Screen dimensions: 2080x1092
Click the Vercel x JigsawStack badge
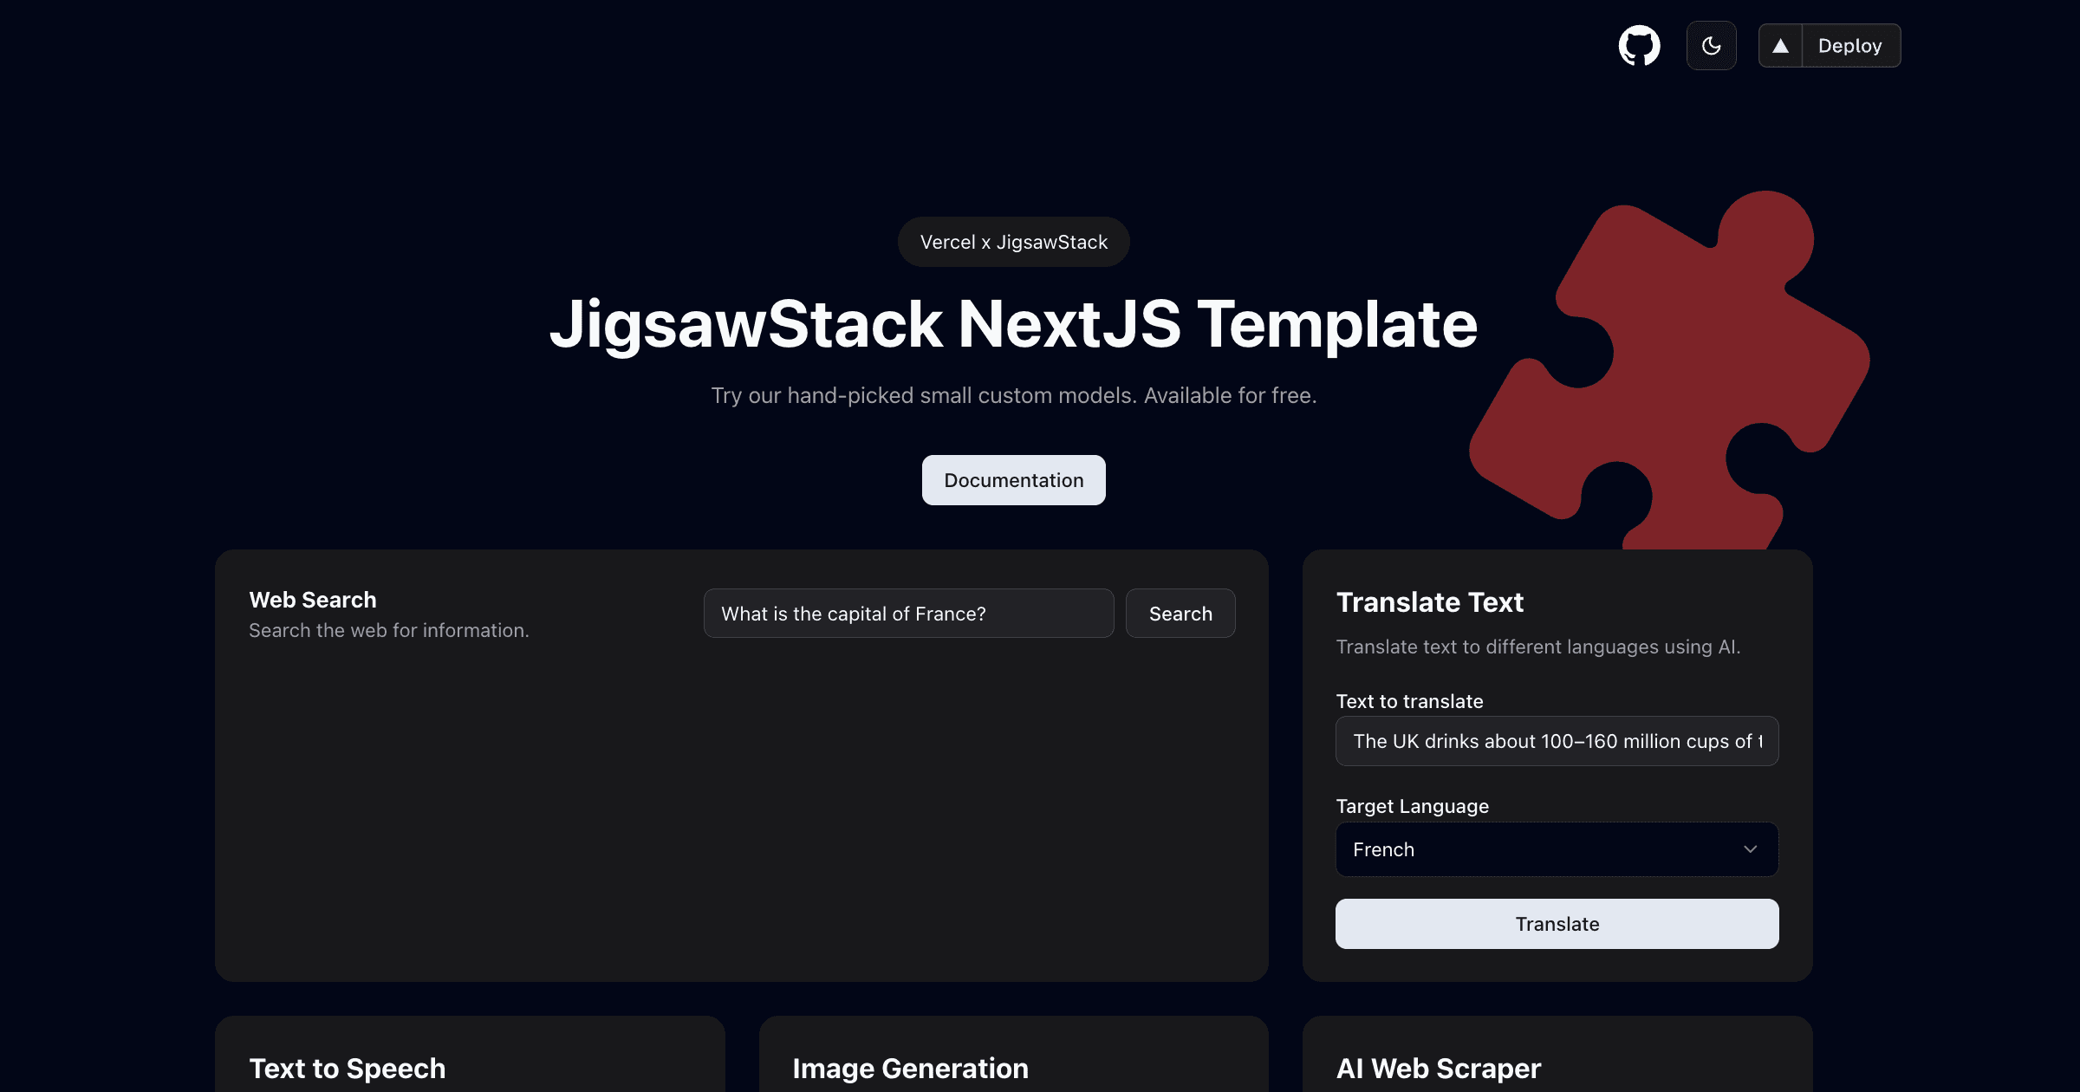tap(1013, 242)
